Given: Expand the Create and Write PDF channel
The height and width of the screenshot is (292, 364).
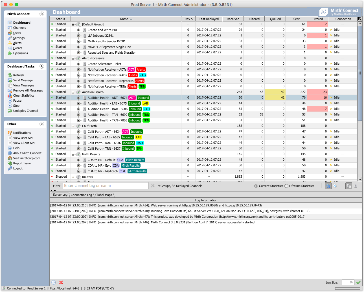Looking at the screenshot, I should 79,30.
